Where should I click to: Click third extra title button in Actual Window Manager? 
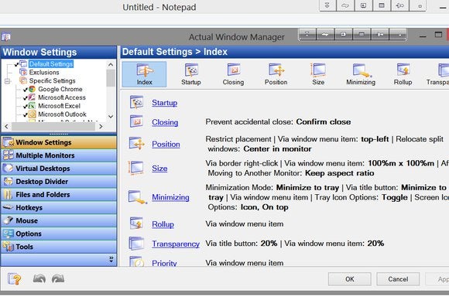[x=344, y=34]
